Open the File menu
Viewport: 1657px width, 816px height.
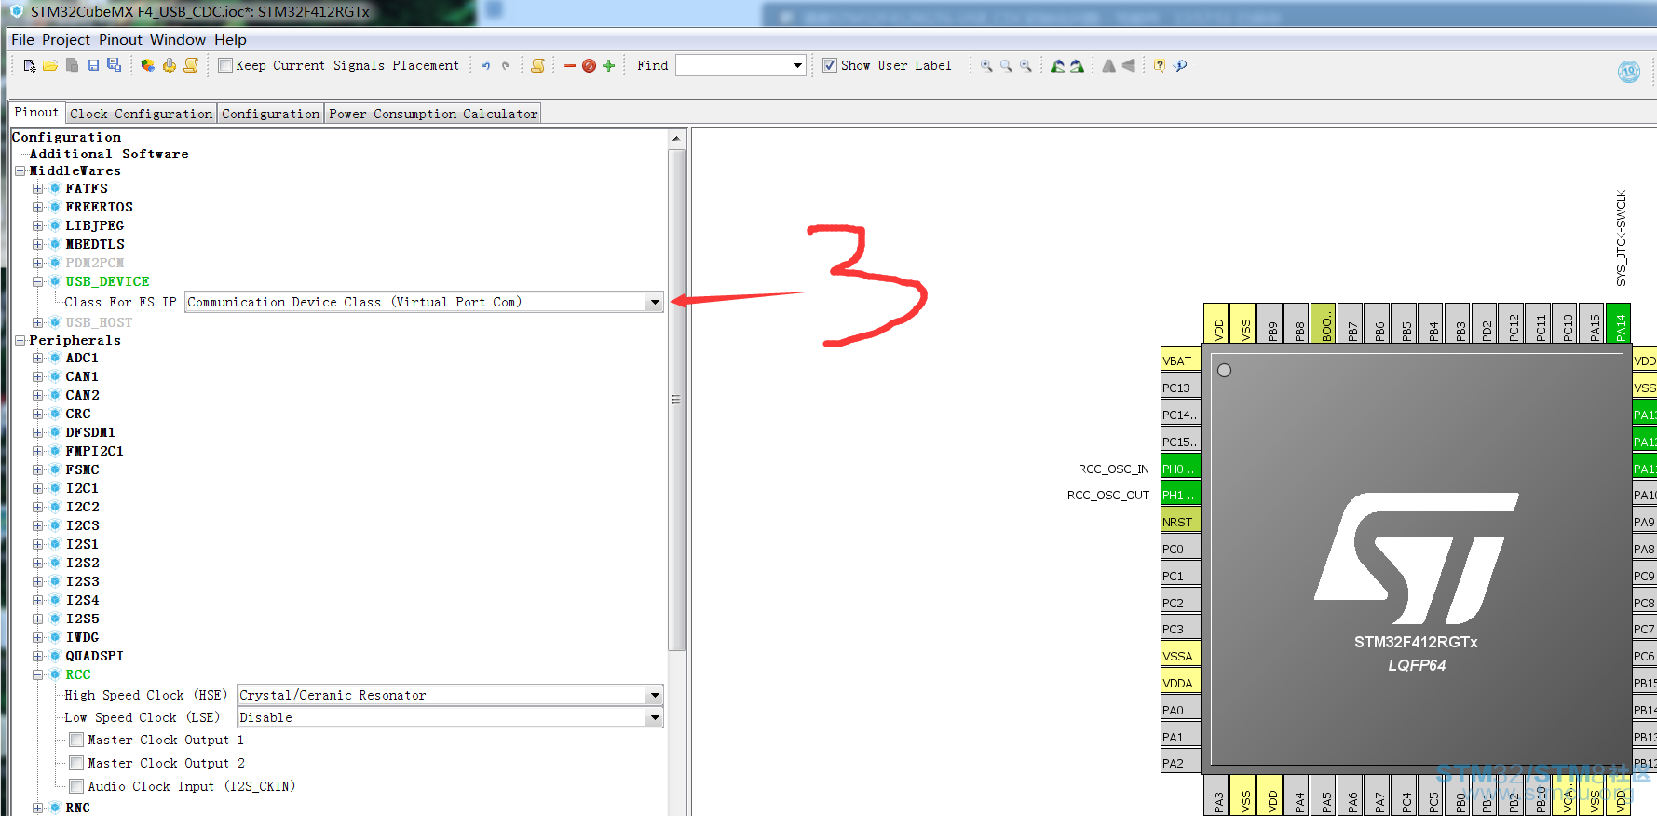click(x=22, y=39)
